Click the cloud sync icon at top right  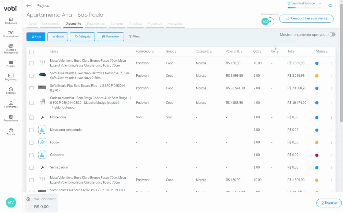click(330, 6)
